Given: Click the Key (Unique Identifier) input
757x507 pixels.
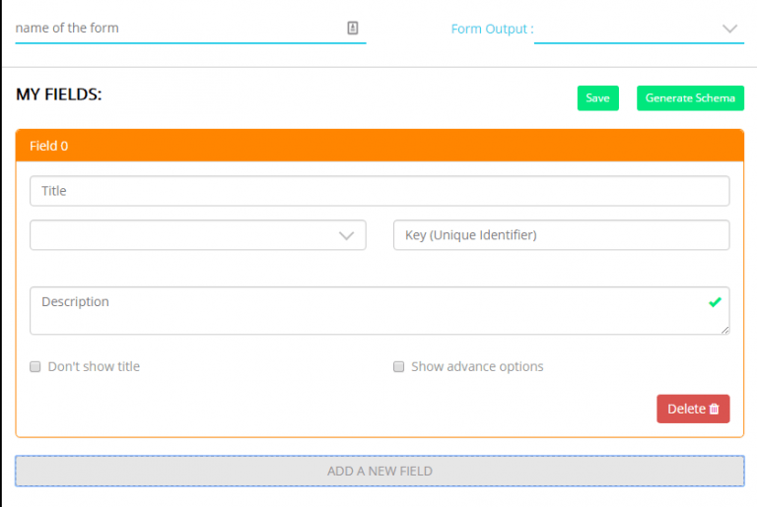Looking at the screenshot, I should [x=561, y=235].
